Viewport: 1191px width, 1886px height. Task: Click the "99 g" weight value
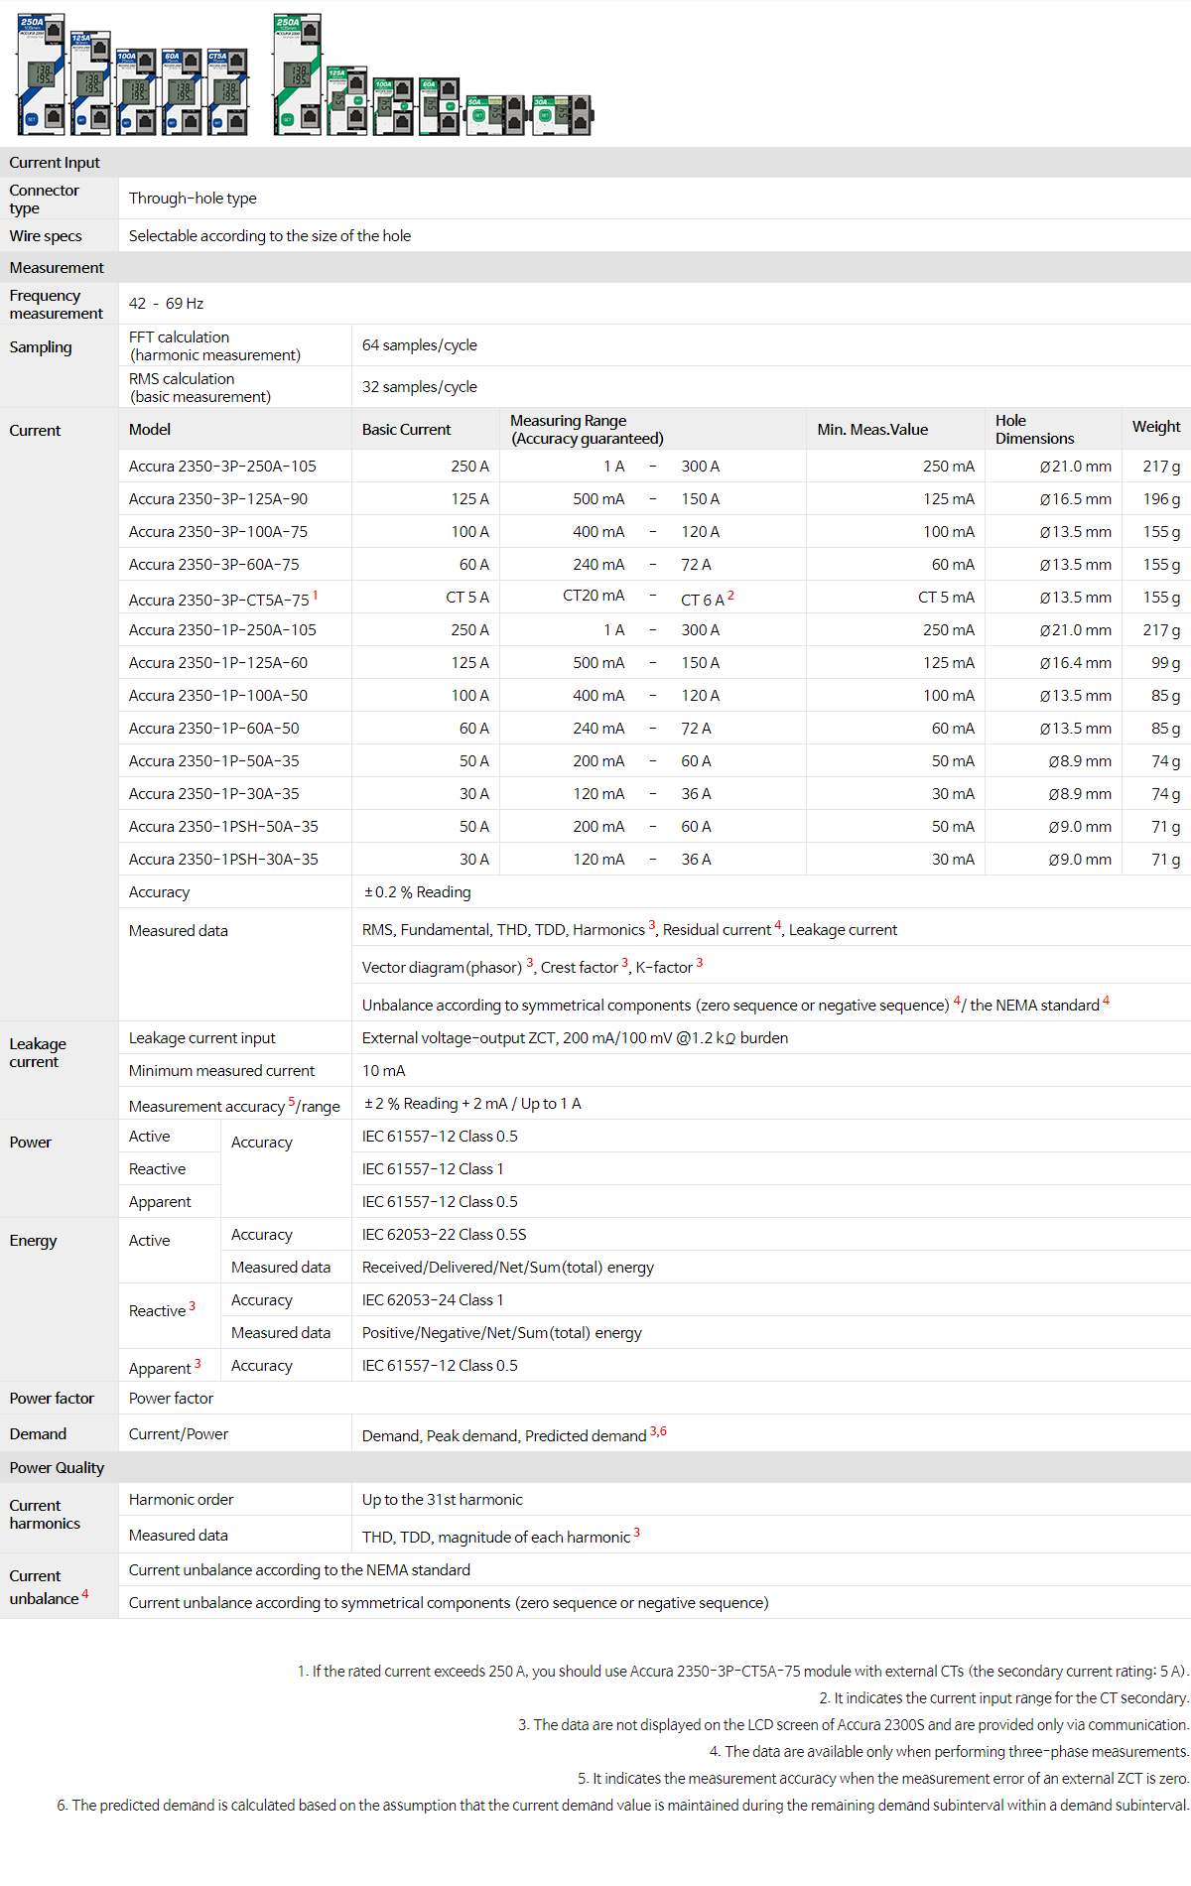pyautogui.click(x=1166, y=663)
